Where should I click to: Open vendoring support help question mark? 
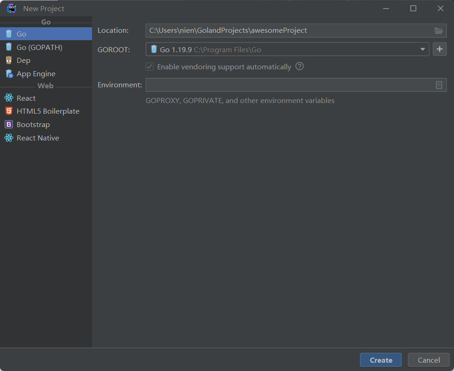coord(300,66)
